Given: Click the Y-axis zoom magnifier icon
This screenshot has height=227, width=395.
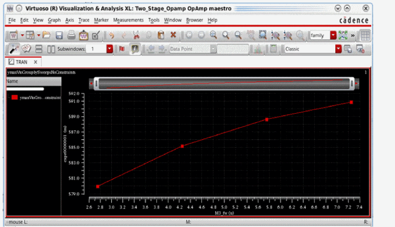Looking at the screenshot, I should pos(288,35).
